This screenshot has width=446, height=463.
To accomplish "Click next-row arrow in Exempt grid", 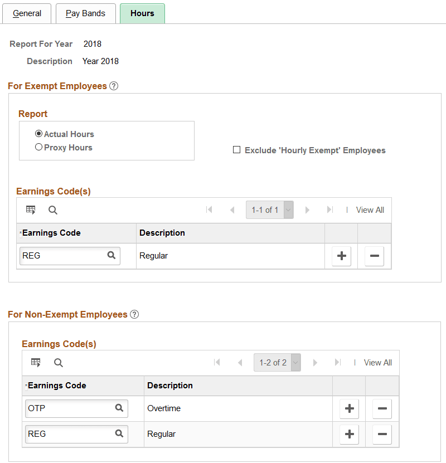I will coord(308,210).
